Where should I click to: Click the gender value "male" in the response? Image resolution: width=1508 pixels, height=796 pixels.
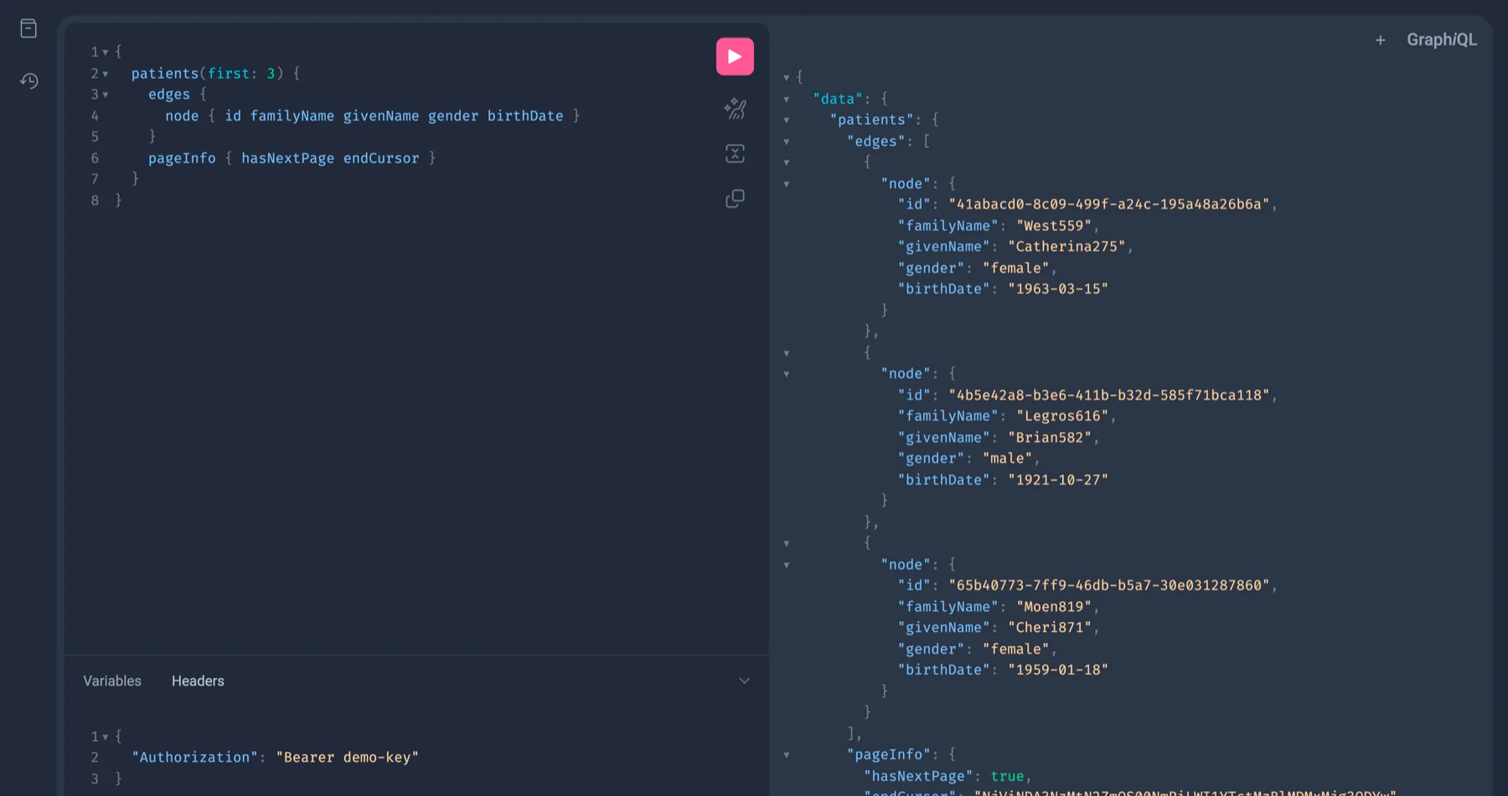point(1007,459)
